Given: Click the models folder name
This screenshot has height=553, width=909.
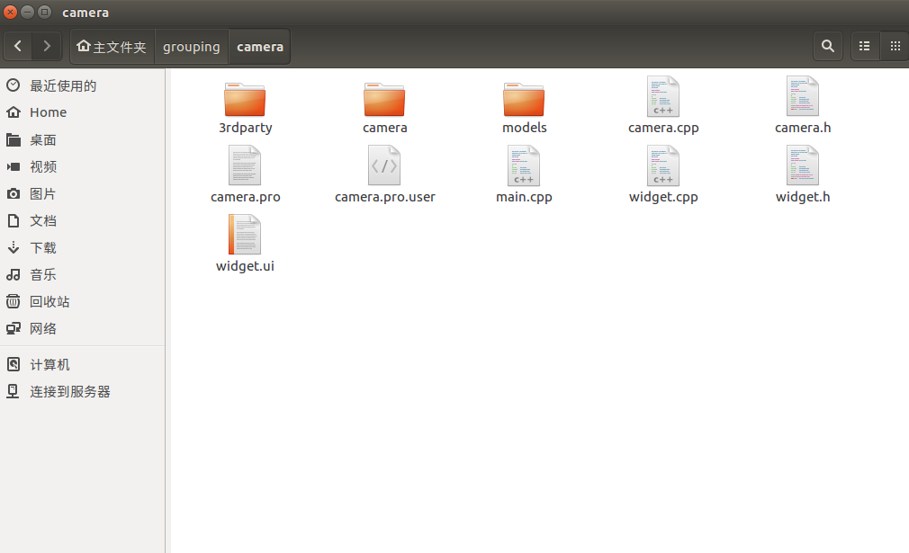Looking at the screenshot, I should click(x=524, y=128).
